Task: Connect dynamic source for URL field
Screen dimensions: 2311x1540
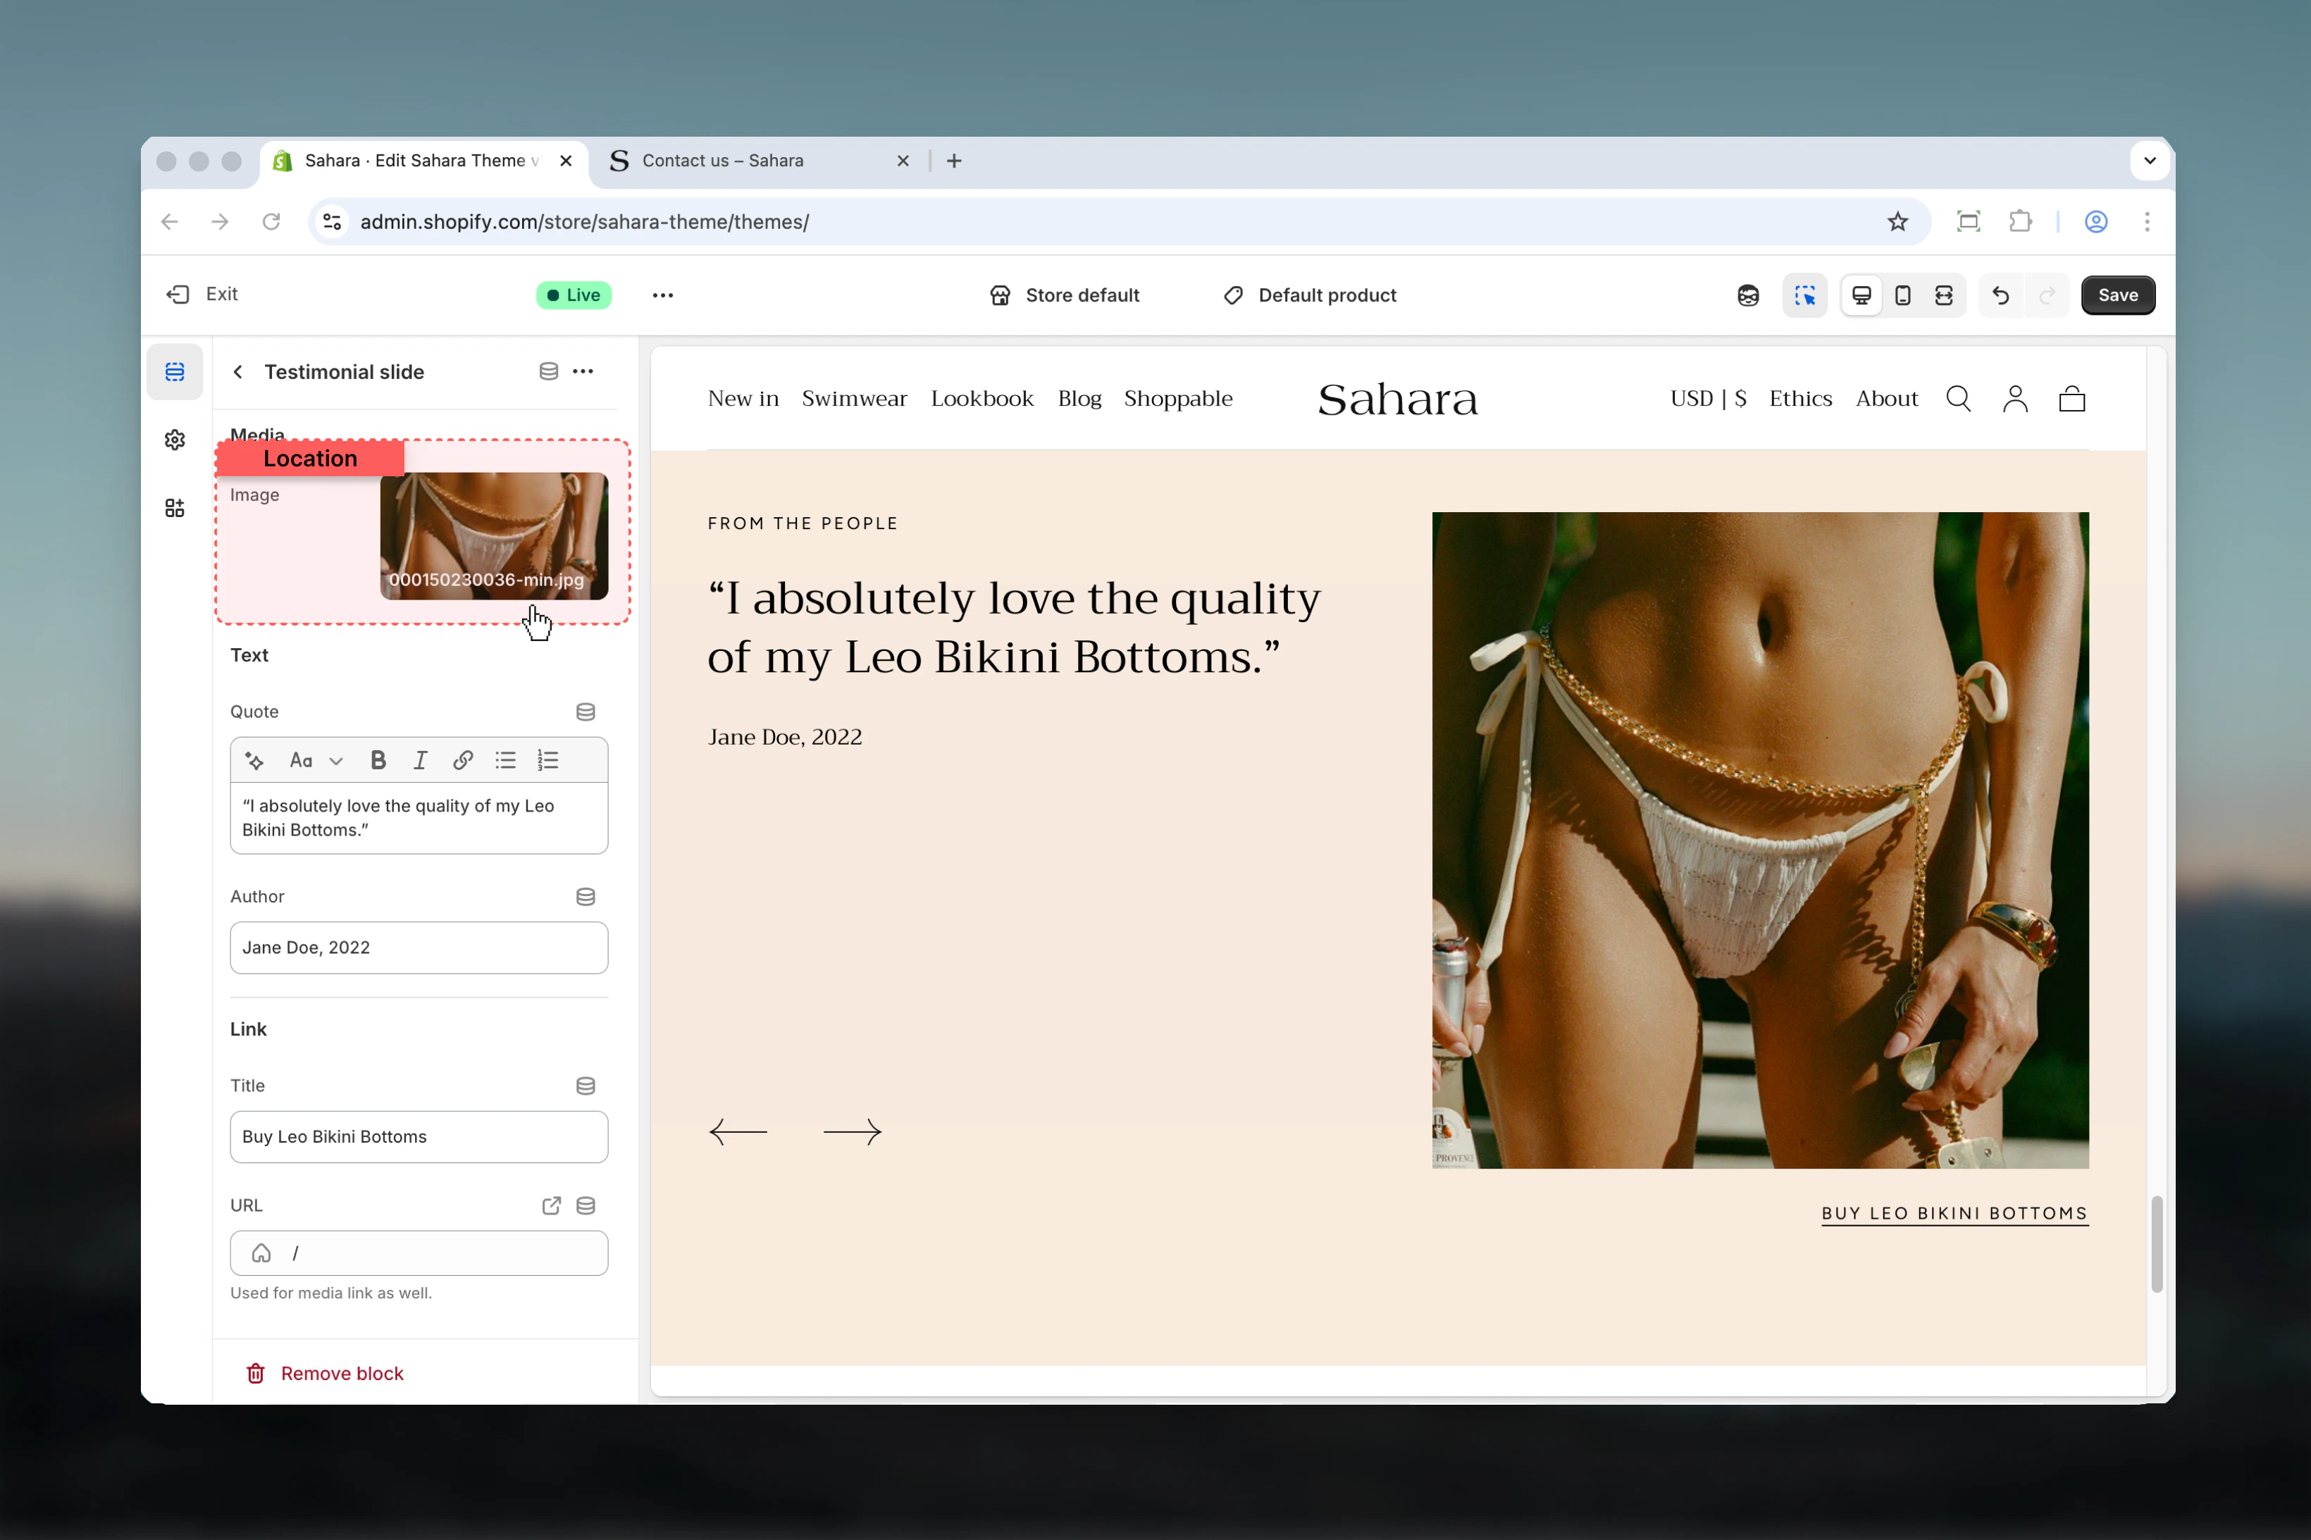Action: (x=586, y=1206)
